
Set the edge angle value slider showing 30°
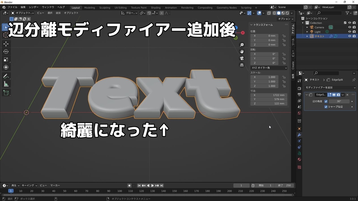339,101
